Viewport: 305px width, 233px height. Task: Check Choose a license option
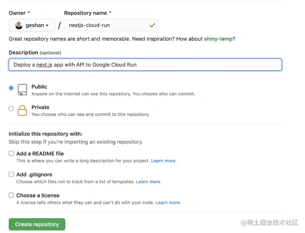coord(11,195)
